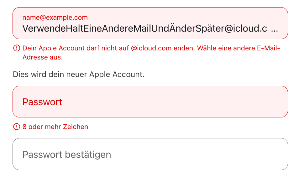This screenshot has height=186, width=299.
Task: Click the email address input field
Action: (x=150, y=23)
